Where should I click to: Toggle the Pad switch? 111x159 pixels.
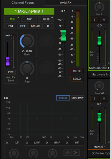(10, 26)
